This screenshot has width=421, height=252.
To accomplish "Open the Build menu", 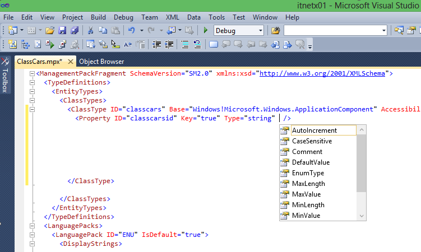I will click(x=98, y=17).
